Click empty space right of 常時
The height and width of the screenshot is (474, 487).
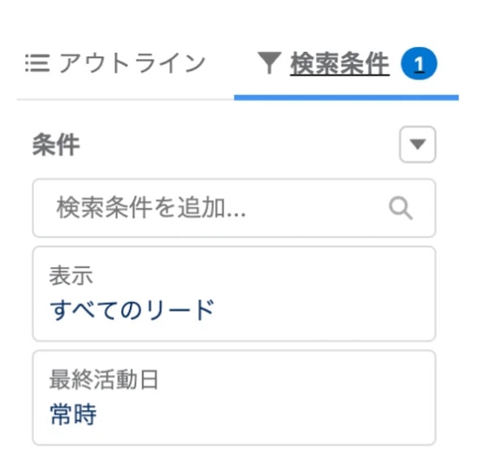coord(264,414)
